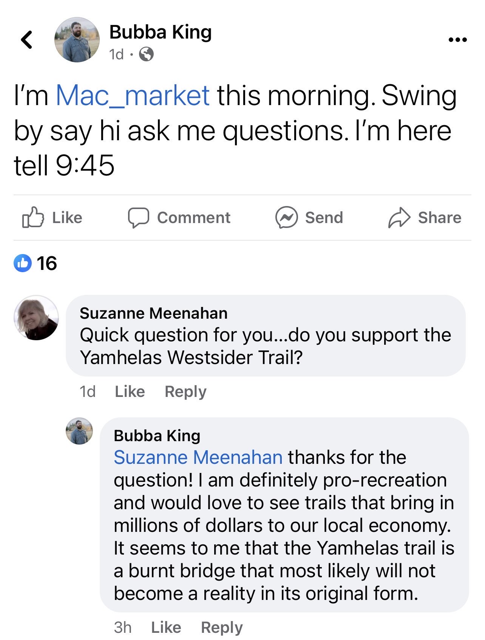This screenshot has width=485, height=640.
Task: View the 16 reactions count
Action: [x=47, y=263]
